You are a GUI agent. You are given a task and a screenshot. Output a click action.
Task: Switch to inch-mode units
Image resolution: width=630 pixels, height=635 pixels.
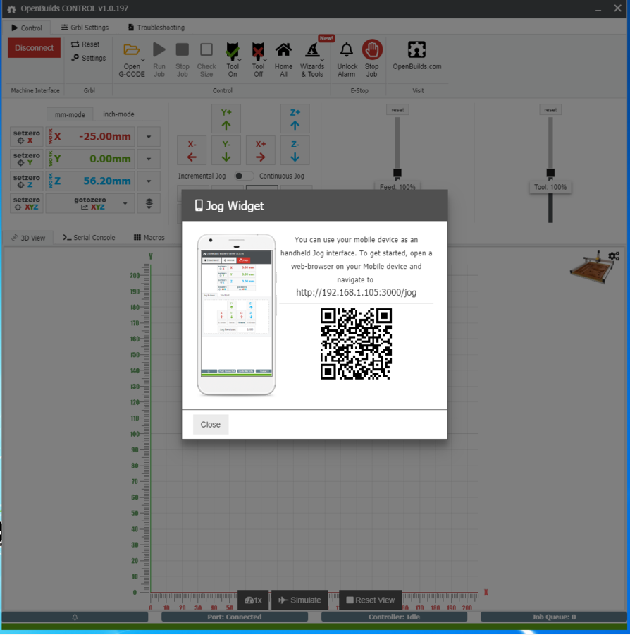[x=118, y=114]
